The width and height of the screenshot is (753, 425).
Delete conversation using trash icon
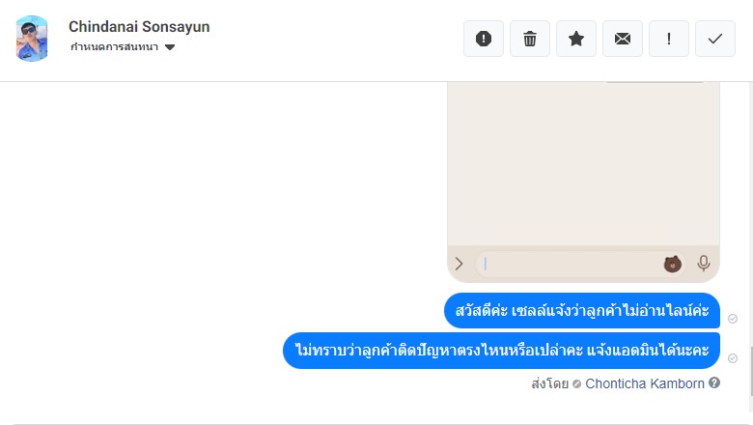tap(530, 39)
